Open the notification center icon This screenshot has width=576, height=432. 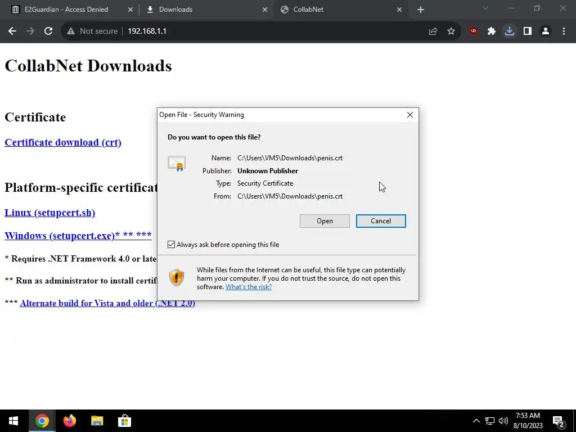click(x=559, y=421)
